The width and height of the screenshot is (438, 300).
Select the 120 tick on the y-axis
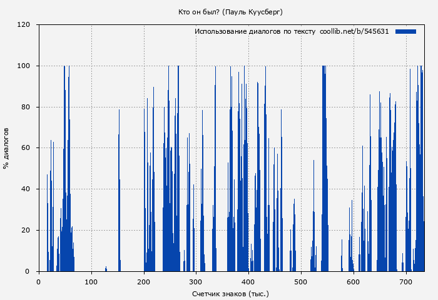point(24,25)
